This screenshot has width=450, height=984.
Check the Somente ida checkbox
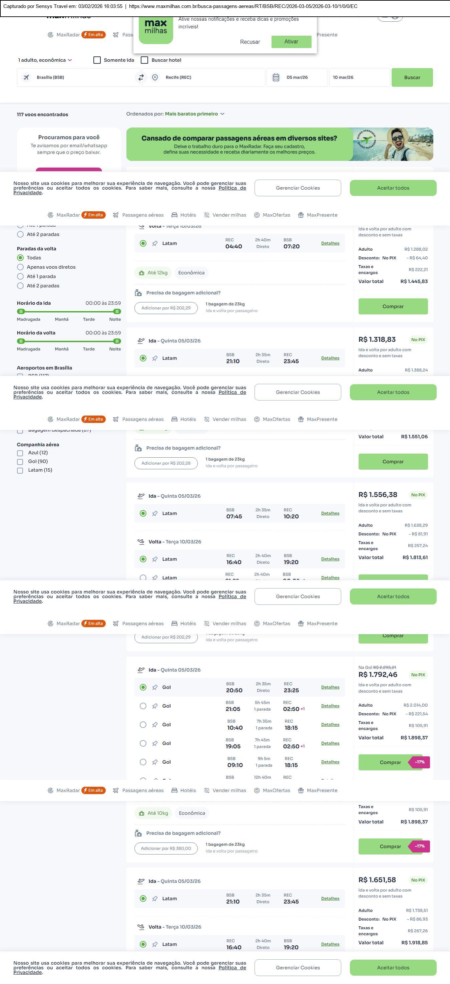(x=97, y=60)
